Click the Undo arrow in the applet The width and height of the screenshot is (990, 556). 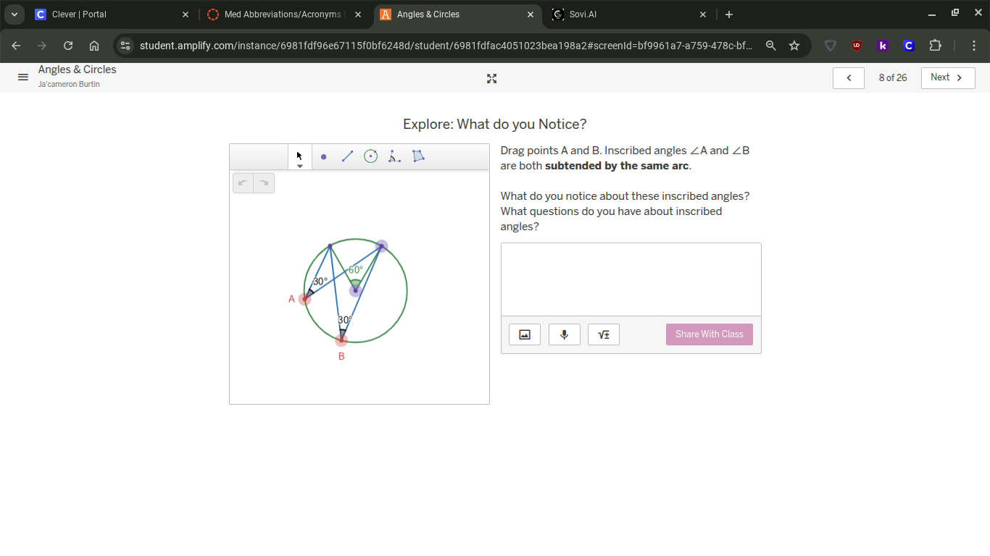(x=243, y=182)
